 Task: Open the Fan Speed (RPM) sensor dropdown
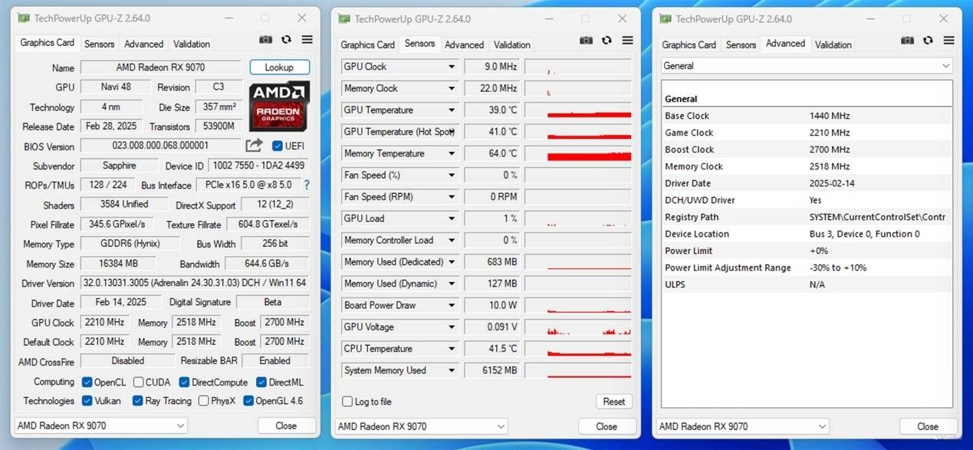tap(452, 197)
